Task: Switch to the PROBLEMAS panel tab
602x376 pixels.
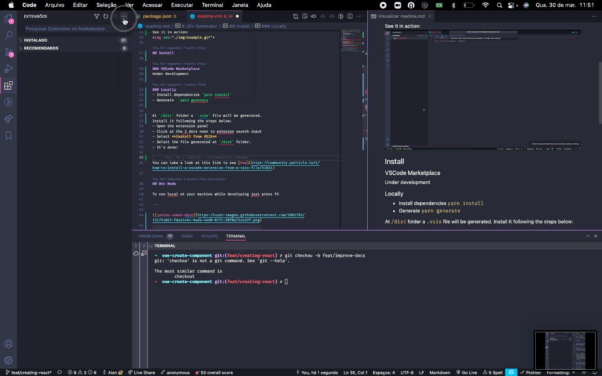Action: pos(156,236)
